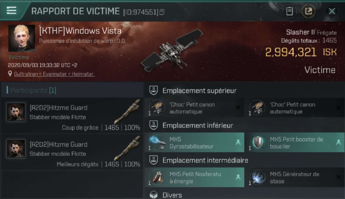The height and width of the screenshot is (199, 345).
Task: Select Windows Vista victim portrait
Action: [21, 38]
